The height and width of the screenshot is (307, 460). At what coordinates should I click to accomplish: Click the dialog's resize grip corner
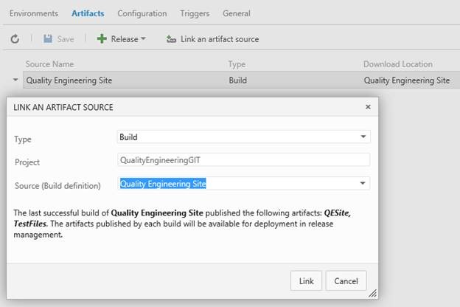pos(373,293)
